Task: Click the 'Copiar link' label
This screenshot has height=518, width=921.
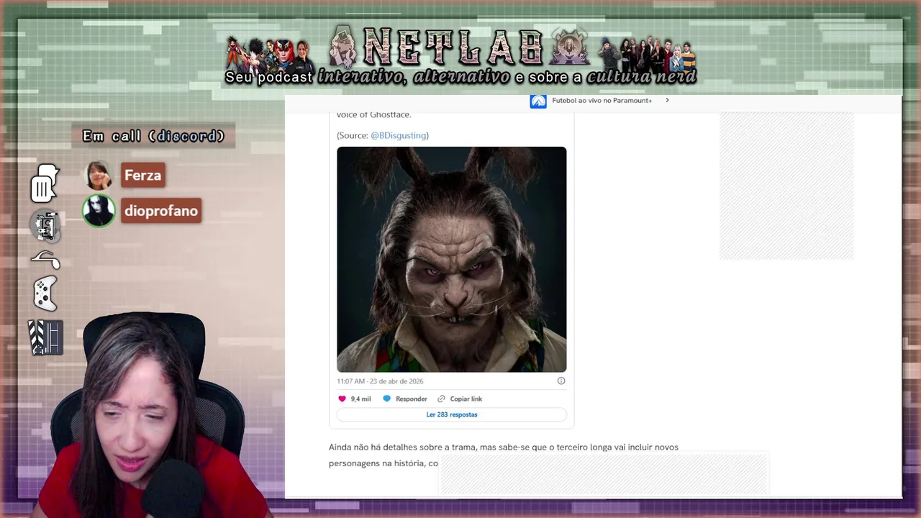Action: pos(466,399)
